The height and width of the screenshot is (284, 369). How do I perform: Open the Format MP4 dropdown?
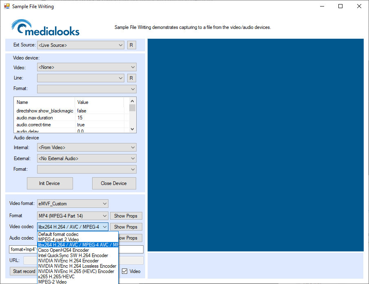73,216
